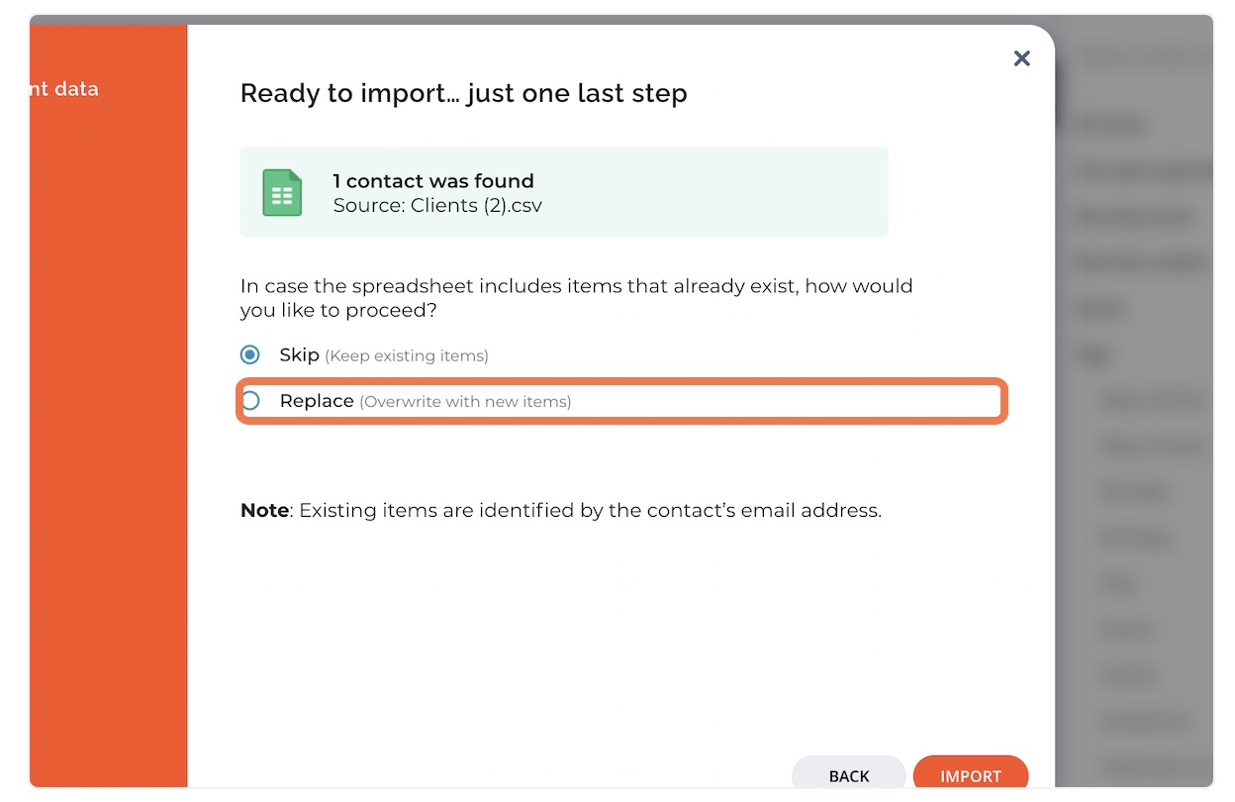
Task: Click the question about items that already exist
Action: (x=577, y=298)
